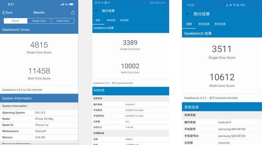
Task: Tap 'ARMv8' processor name in Huawei screen
Action: tap(129, 139)
